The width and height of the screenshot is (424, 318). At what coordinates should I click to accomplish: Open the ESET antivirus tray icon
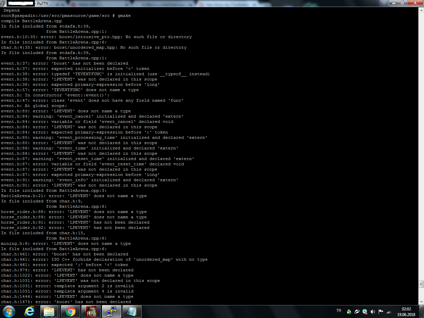(x=365, y=312)
